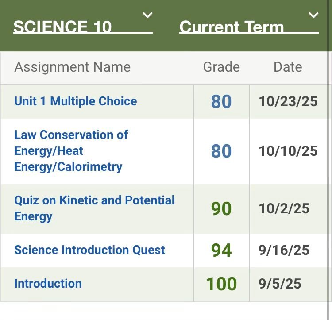
Task: Open Unit 1 Multiple Choice assignment
Action: 76,101
